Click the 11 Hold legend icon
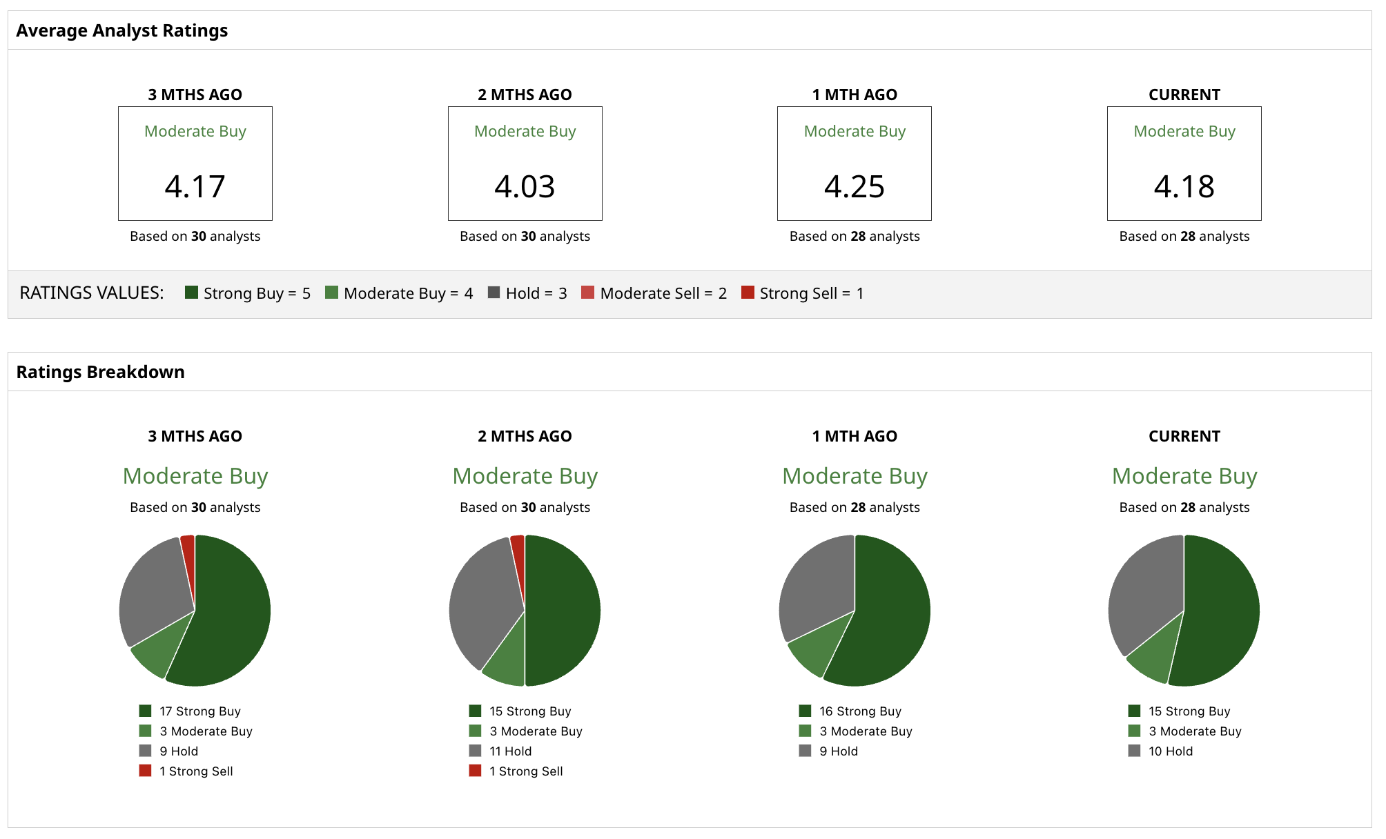1386x839 pixels. point(475,751)
